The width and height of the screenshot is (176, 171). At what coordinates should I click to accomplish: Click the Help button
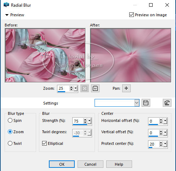pyautogui.click(x=119, y=164)
